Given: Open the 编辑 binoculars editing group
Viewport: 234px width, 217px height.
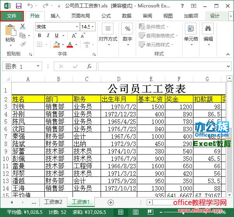Looking at the screenshot, I should coord(208,33).
